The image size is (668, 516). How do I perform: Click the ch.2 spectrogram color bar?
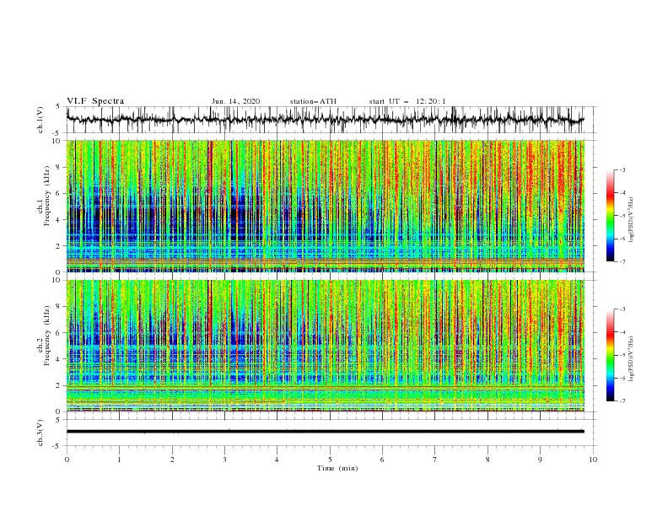tap(610, 355)
